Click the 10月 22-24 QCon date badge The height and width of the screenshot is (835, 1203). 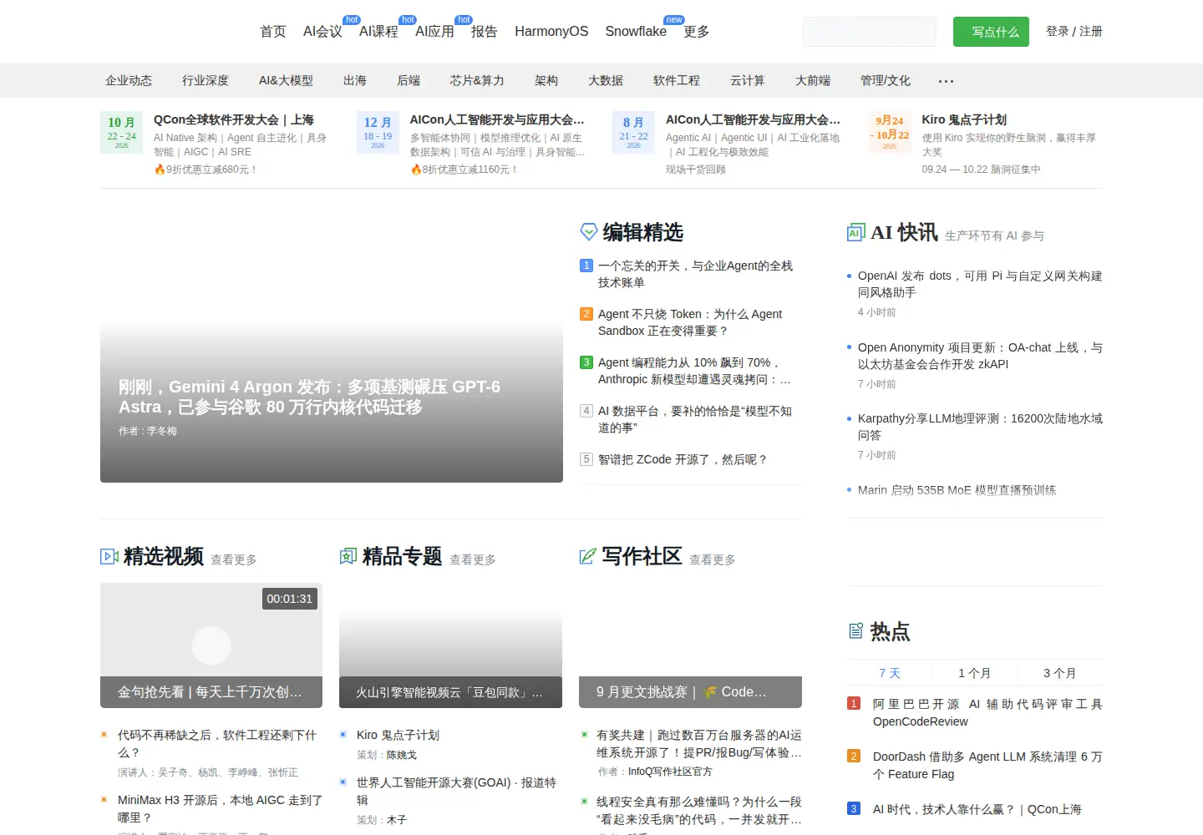point(121,133)
